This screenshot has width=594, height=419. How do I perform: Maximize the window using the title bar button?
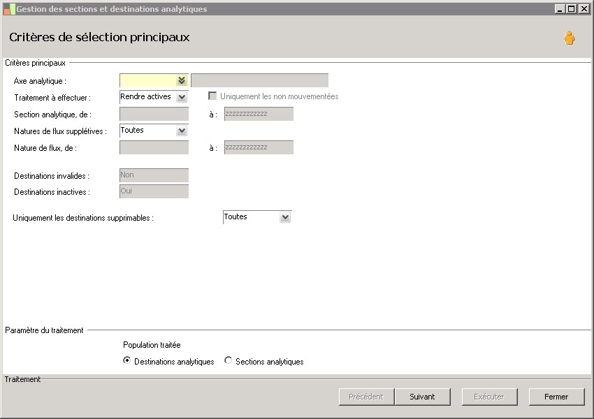(x=572, y=9)
